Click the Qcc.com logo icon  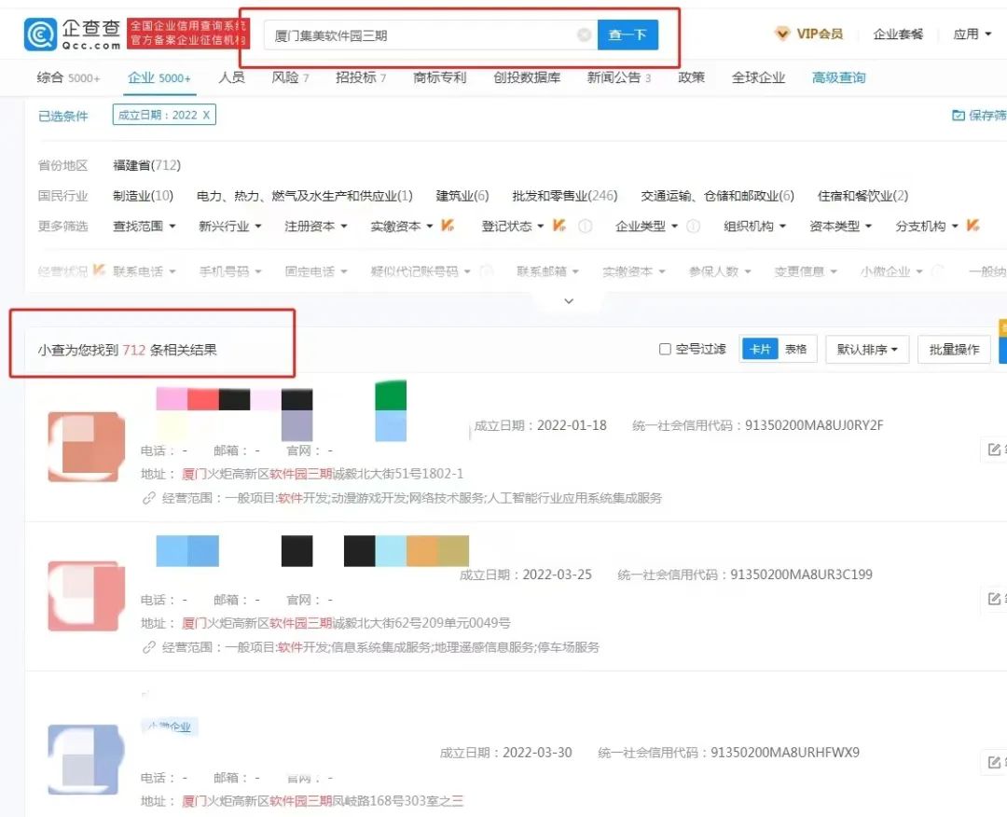(x=40, y=34)
